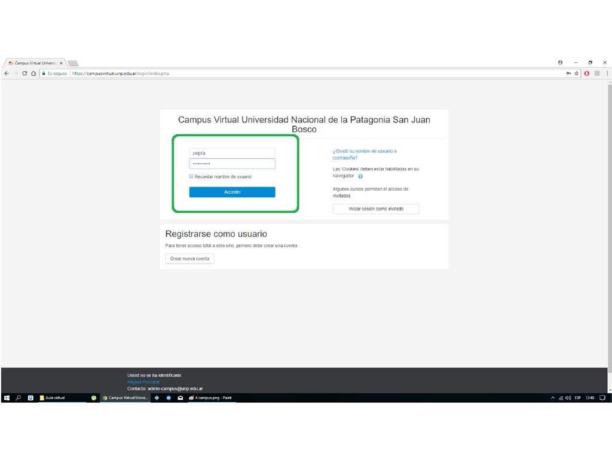Open ¿Olvidó su nombre de usuario o contraseña? link
The image size is (612, 459).
[x=365, y=154]
